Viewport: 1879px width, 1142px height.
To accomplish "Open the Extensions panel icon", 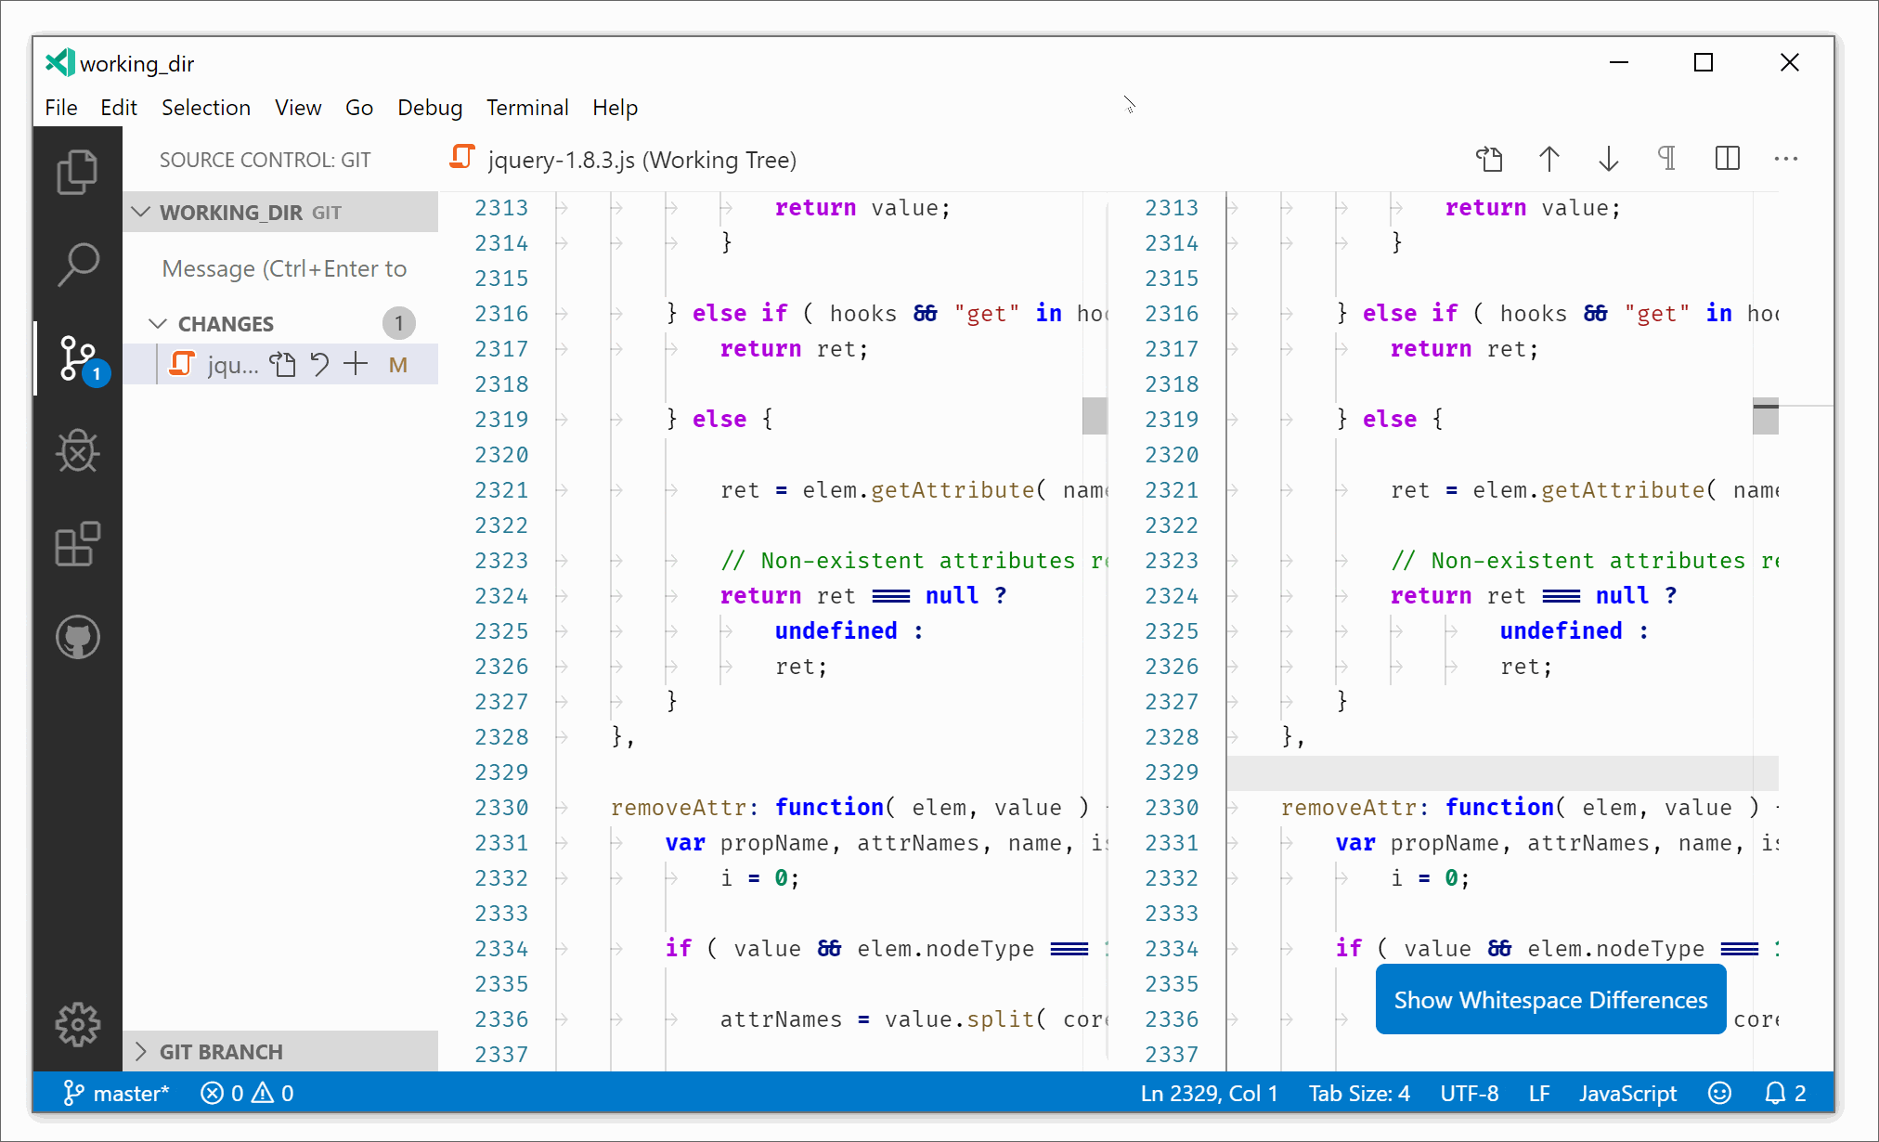I will [x=78, y=545].
